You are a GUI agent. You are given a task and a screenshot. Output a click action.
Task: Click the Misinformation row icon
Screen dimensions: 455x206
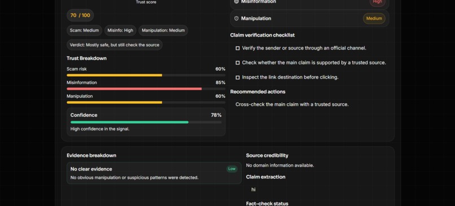[236, 2]
